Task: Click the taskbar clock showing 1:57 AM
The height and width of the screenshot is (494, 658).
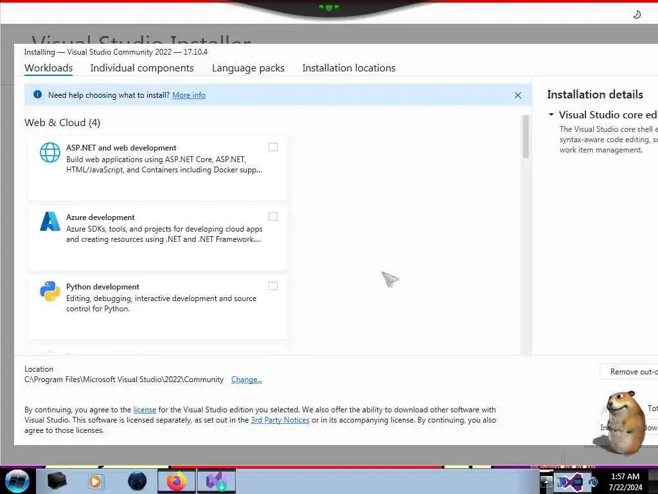Action: point(625,481)
